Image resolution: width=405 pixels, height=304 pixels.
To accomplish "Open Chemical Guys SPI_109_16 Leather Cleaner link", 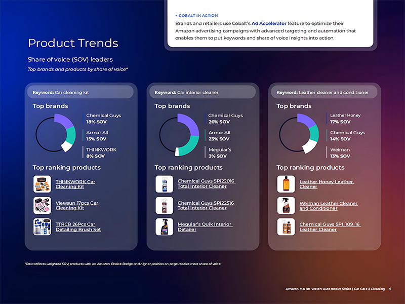I will click(x=330, y=226).
